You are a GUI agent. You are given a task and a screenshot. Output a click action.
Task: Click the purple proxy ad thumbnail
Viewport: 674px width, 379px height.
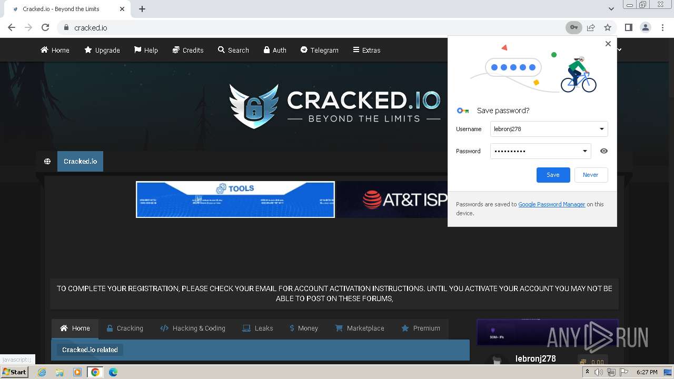coord(548,332)
